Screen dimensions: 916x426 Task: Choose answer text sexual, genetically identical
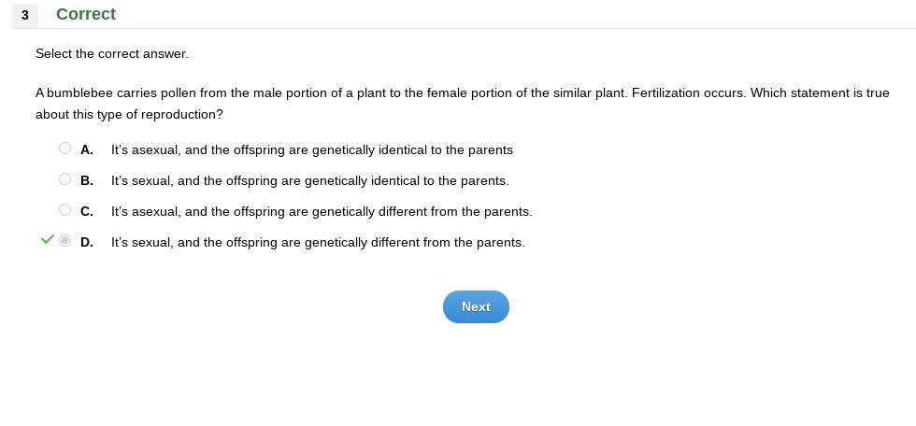(x=309, y=180)
